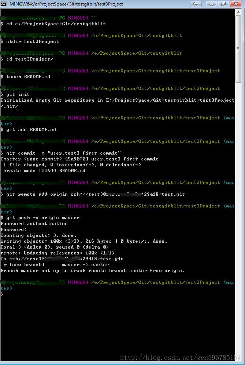Click the 'git init' command line
This screenshot has width=245, height=365.
point(15,94)
